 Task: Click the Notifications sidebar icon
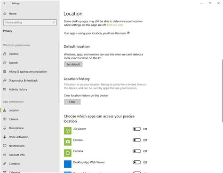click(5, 146)
